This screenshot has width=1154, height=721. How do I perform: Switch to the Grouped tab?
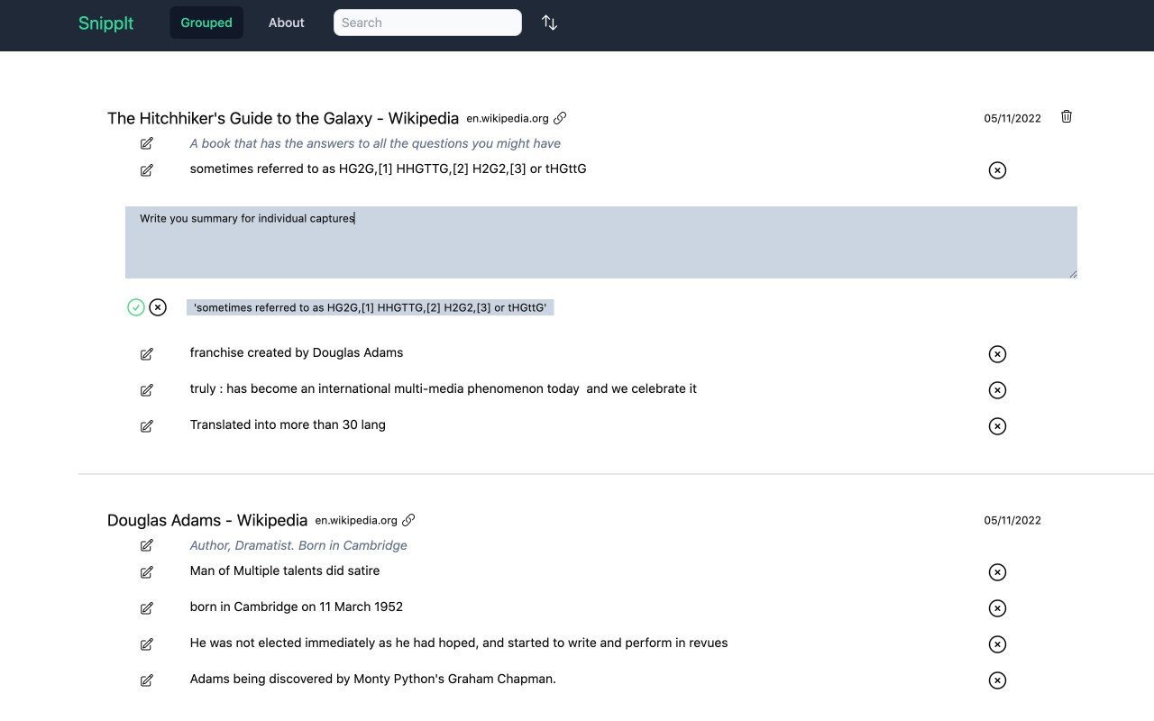(x=206, y=23)
